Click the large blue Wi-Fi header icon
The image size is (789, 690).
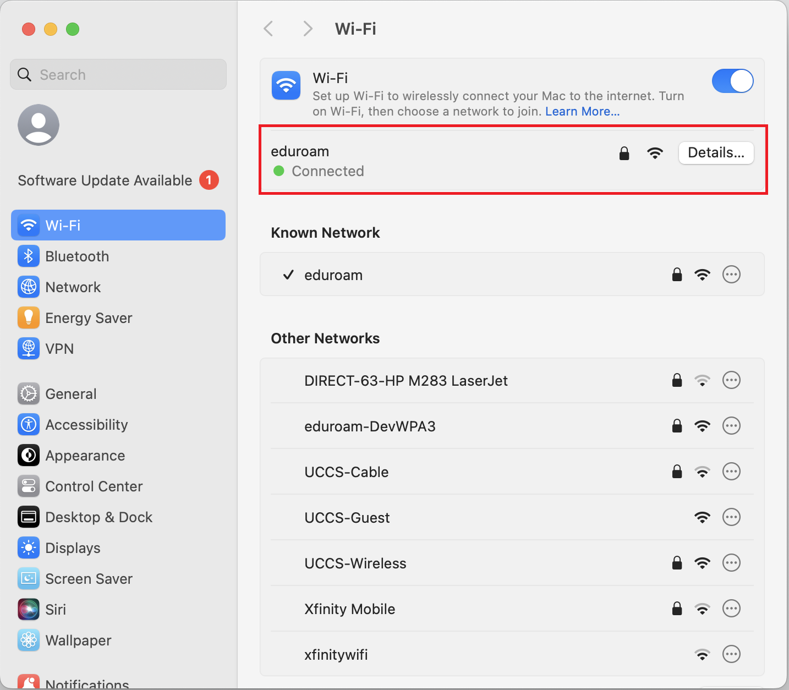click(286, 85)
